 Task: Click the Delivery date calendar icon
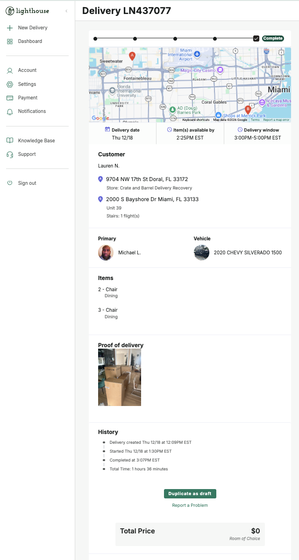(107, 130)
